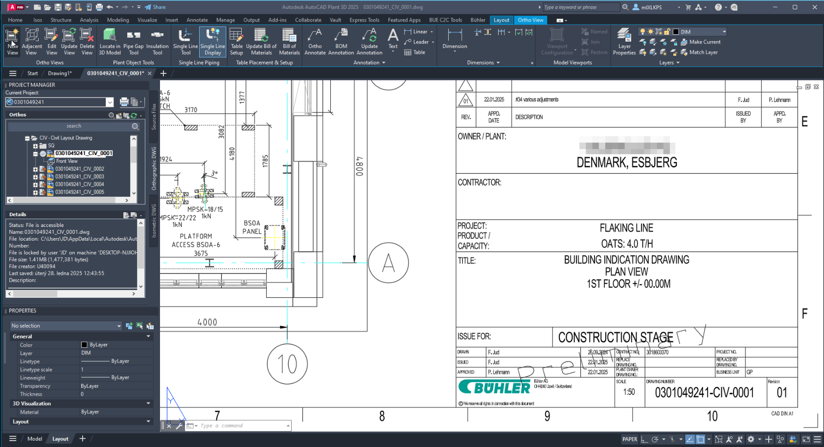Click the Update Annotation tool
Image resolution: width=824 pixels, height=447 pixels.
tap(369, 42)
